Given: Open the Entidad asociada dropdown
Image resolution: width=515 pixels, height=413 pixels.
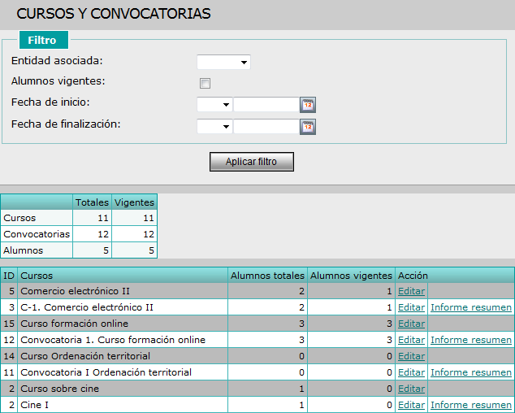Looking at the screenshot, I should [x=223, y=62].
